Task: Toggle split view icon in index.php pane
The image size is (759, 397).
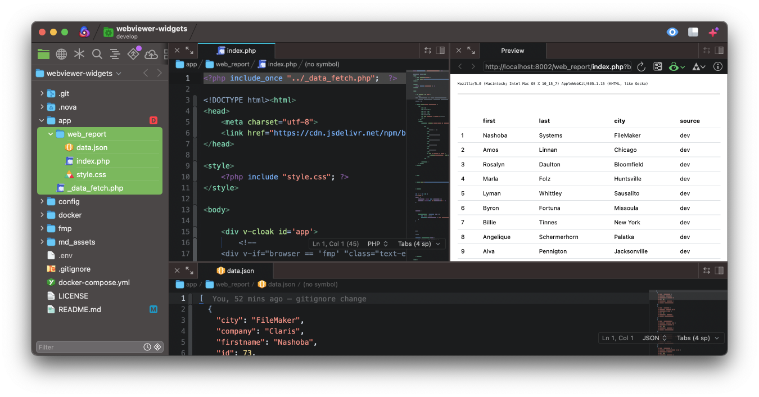Action: [440, 51]
